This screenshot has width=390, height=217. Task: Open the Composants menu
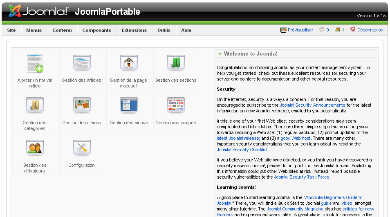click(x=97, y=30)
